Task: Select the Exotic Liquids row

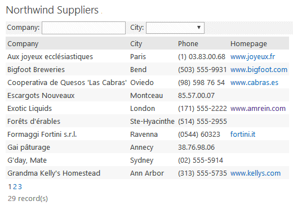Action: 147,109
